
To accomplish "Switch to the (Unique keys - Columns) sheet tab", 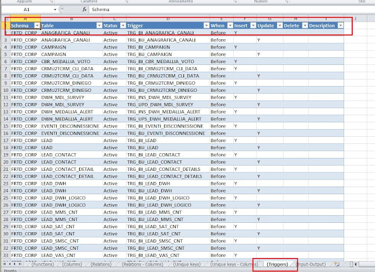I will pos(234,264).
